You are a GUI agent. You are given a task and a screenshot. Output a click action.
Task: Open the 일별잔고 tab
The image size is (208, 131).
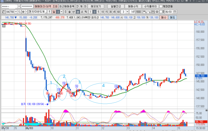116,6
